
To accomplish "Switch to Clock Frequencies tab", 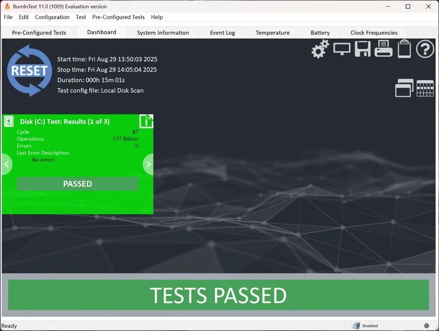I will [374, 33].
